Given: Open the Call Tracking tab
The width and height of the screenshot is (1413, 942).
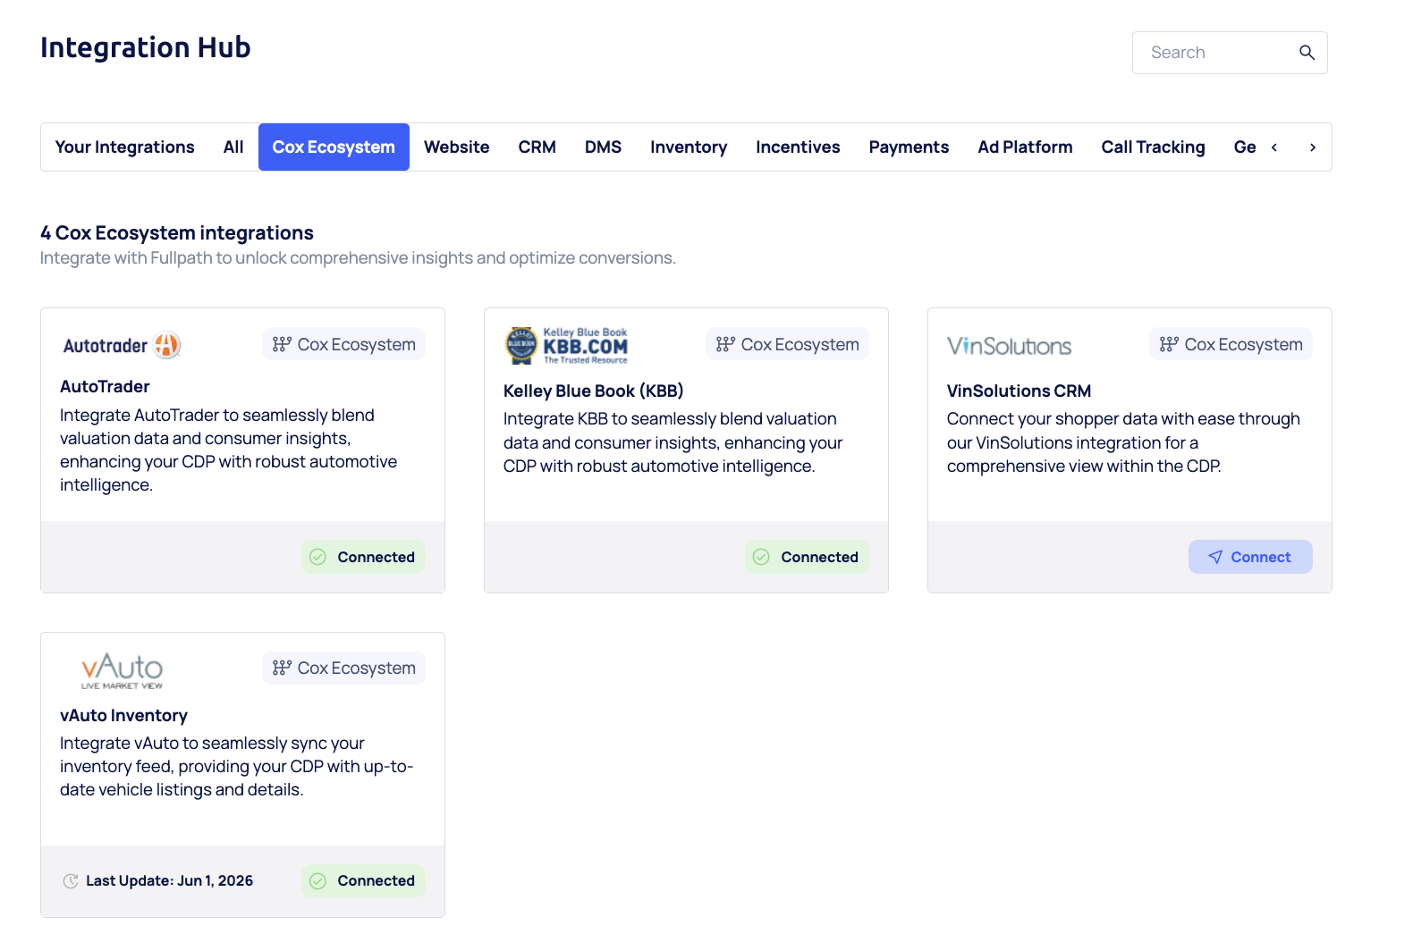Looking at the screenshot, I should [1154, 147].
